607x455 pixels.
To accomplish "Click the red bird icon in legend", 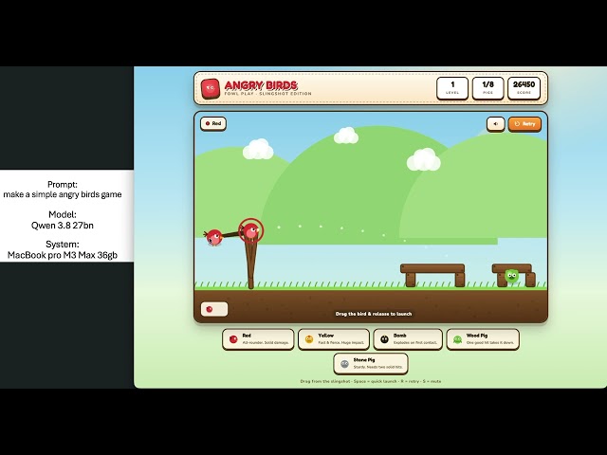I will [233, 339].
